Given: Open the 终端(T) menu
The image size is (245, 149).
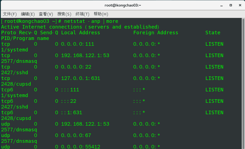Looking at the screenshot, I should [82, 14].
